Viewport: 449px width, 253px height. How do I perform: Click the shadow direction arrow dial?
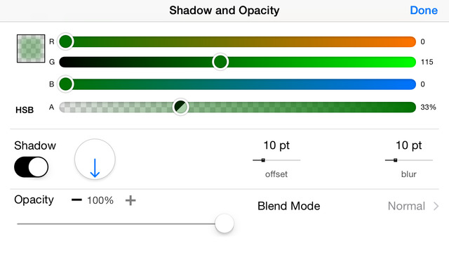point(95,160)
